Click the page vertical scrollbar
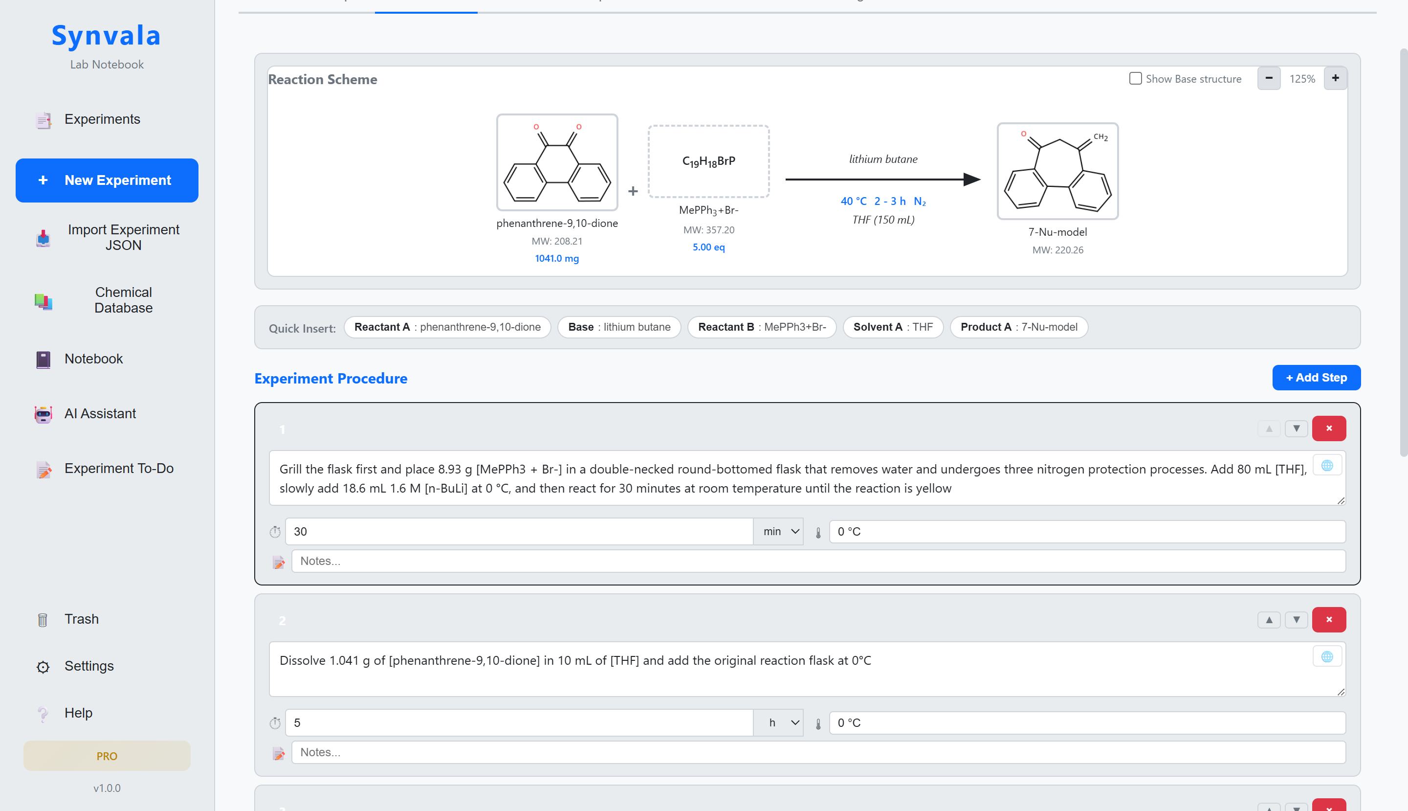 (1404, 252)
